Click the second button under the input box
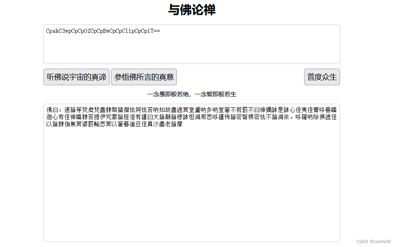Image resolution: width=397 pixels, height=247 pixels. (144, 77)
